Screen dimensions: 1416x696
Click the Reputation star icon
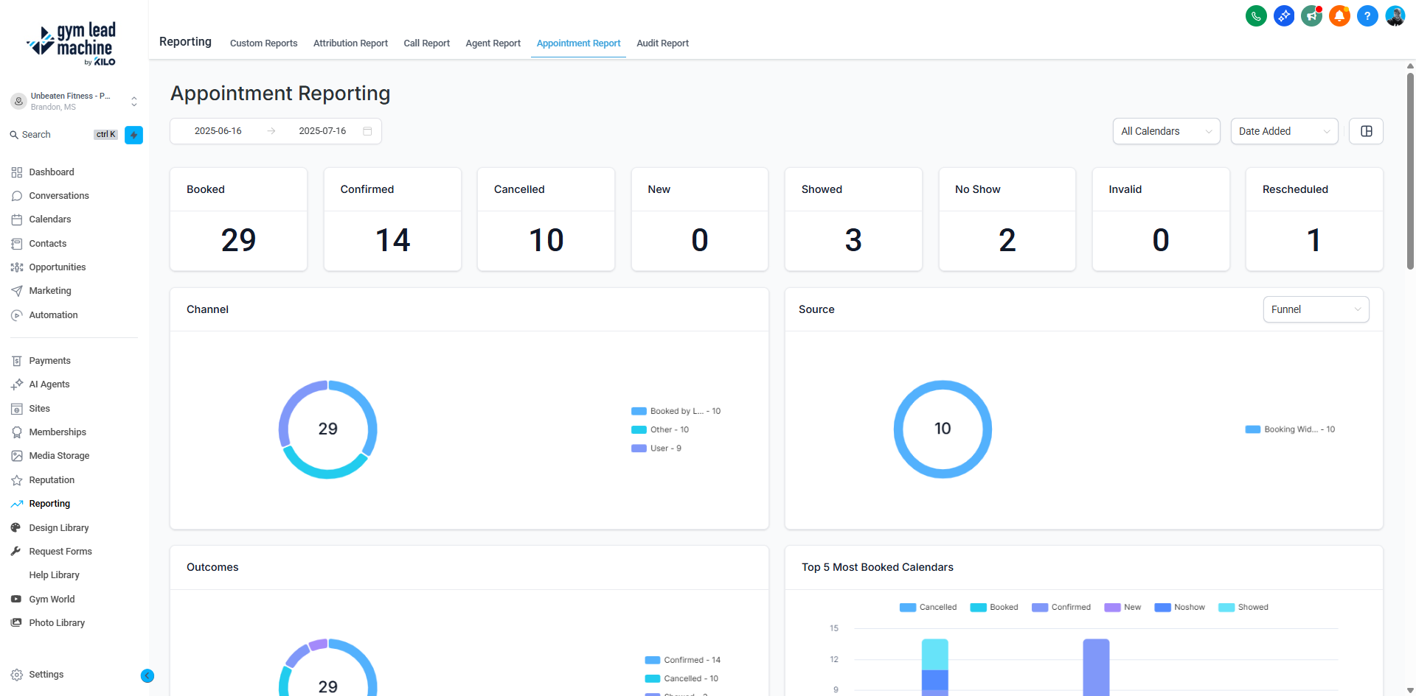(x=17, y=480)
